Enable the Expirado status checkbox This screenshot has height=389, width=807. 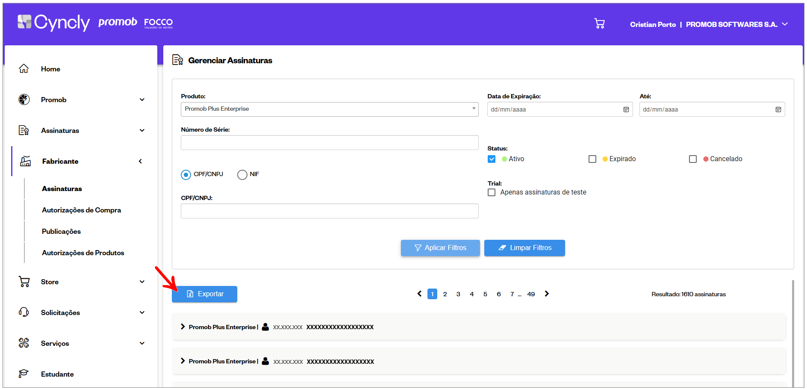tap(592, 159)
